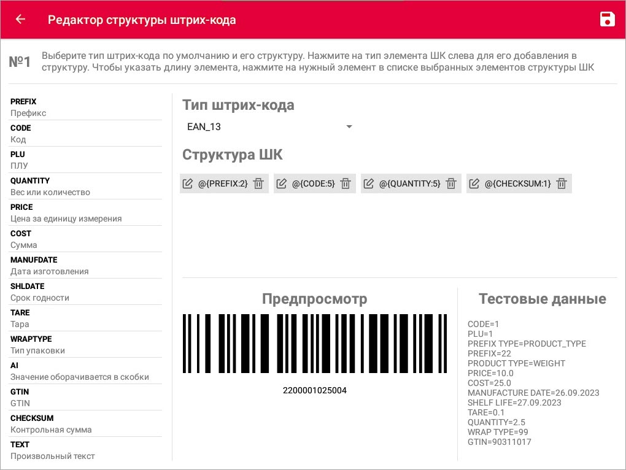
Task: Click test data line QUANTITY=2.5
Action: [x=497, y=422]
